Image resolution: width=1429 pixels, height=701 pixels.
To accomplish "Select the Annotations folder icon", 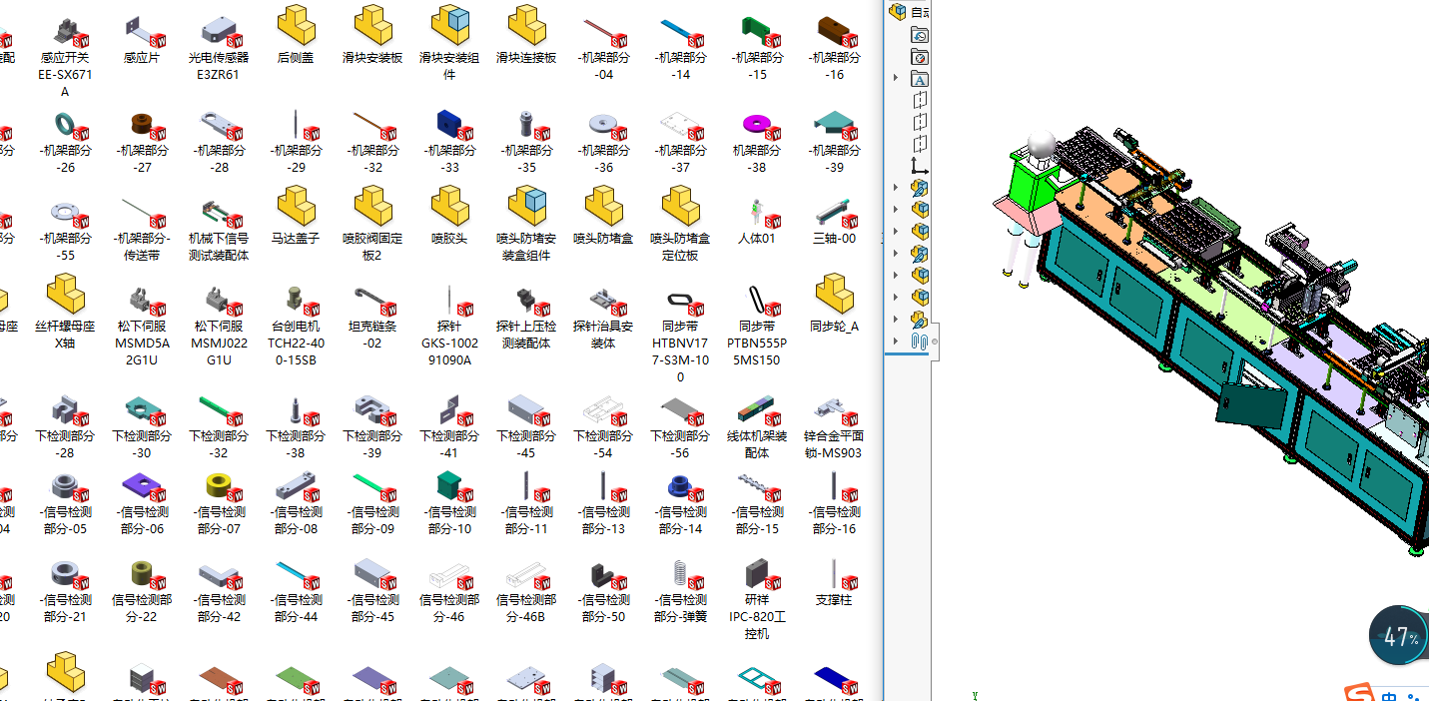I will tap(920, 79).
